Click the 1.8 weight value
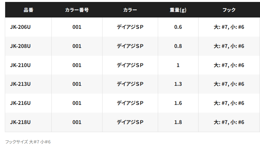 [x=178, y=122]
